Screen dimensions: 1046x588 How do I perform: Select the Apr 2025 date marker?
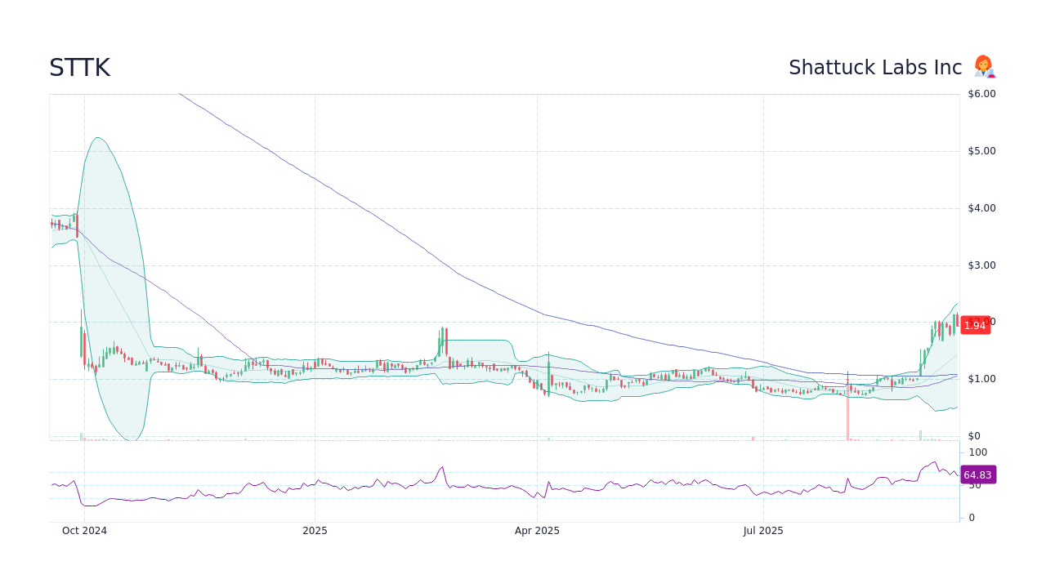pyautogui.click(x=537, y=530)
